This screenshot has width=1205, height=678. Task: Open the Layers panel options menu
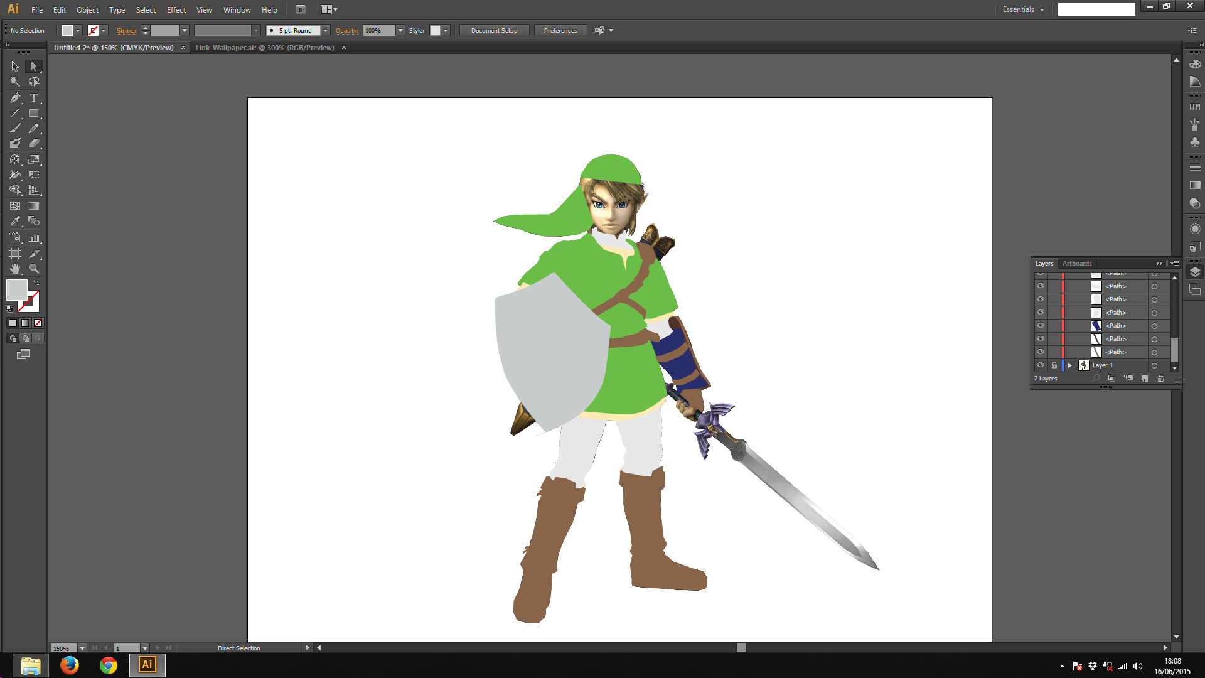[1175, 264]
